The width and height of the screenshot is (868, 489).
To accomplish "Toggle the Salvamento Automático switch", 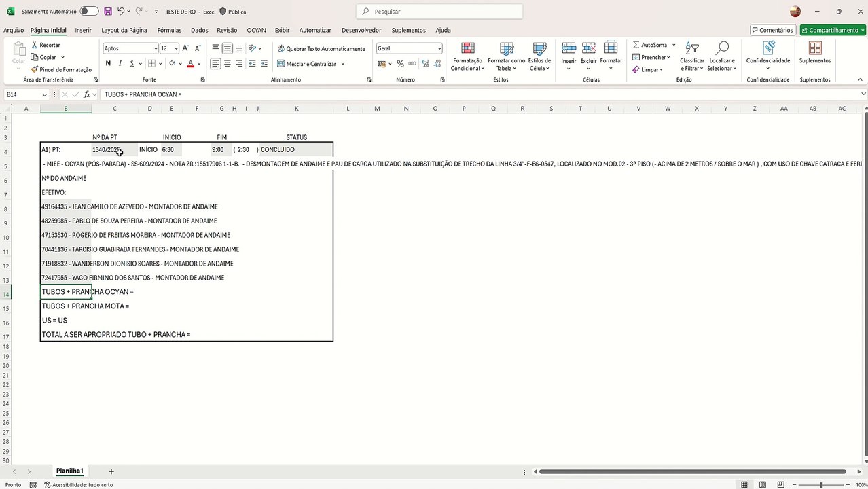I will (89, 12).
